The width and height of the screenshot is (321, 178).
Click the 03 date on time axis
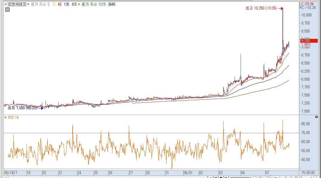point(221,173)
